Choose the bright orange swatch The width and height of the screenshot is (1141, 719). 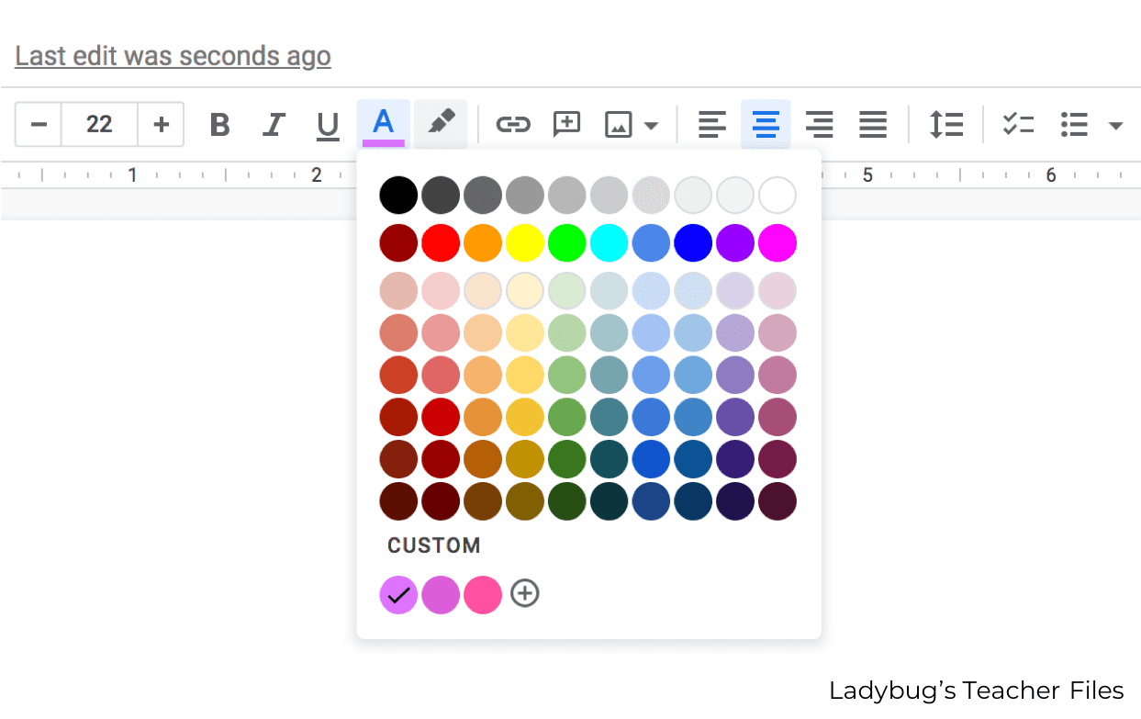[483, 243]
